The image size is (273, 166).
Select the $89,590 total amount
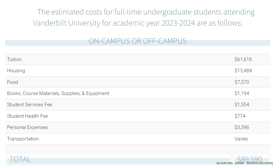tap(249, 159)
